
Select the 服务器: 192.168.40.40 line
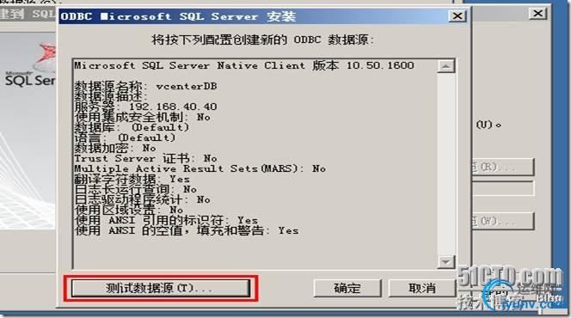145,107
